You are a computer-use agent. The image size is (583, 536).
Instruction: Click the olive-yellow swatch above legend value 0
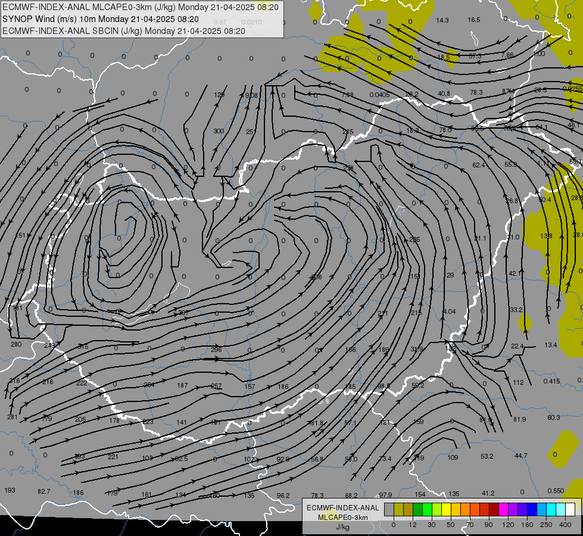point(398,509)
